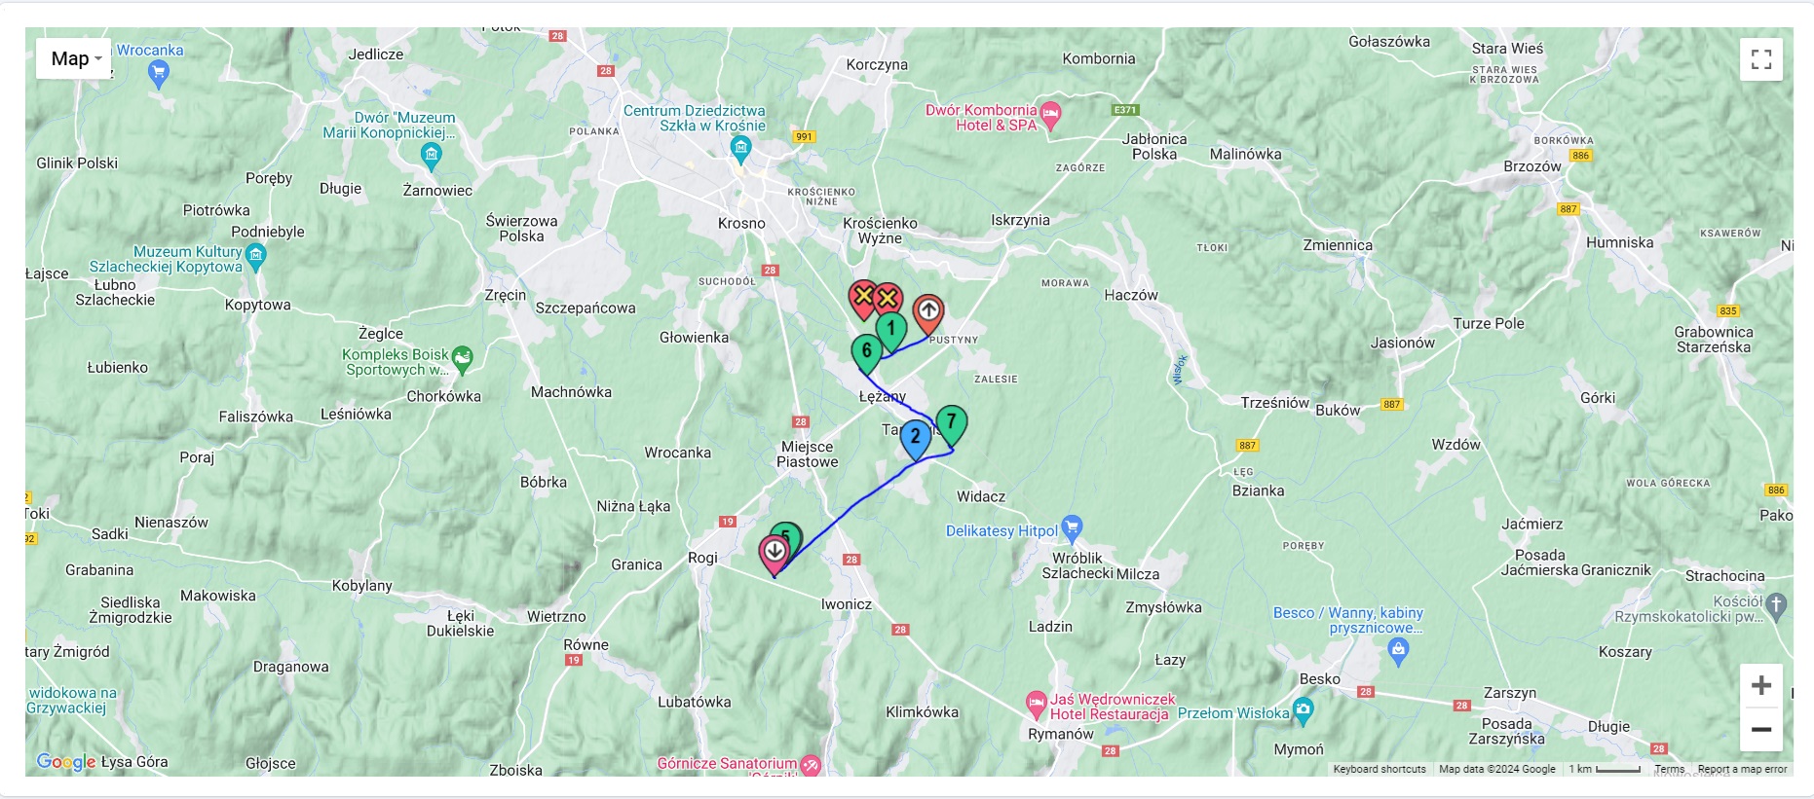Select green route marker number 1
The width and height of the screenshot is (1814, 799).
tap(890, 331)
